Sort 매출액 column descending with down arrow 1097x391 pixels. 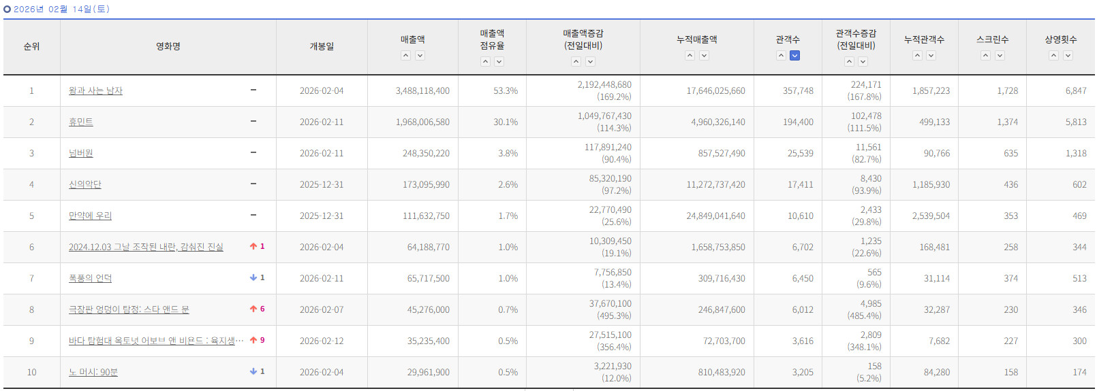coord(420,56)
